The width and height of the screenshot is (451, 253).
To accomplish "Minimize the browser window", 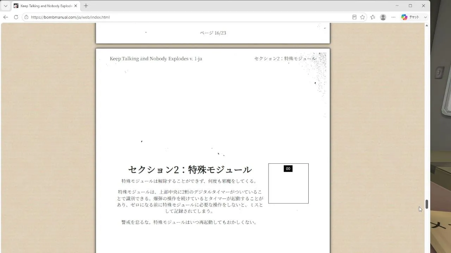I will pyautogui.click(x=397, y=6).
